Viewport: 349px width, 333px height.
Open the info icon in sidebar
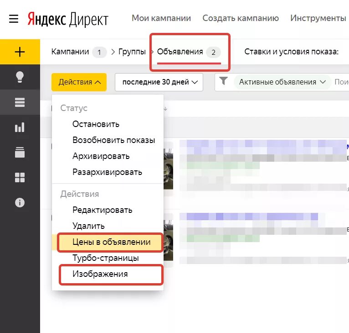coord(20,202)
